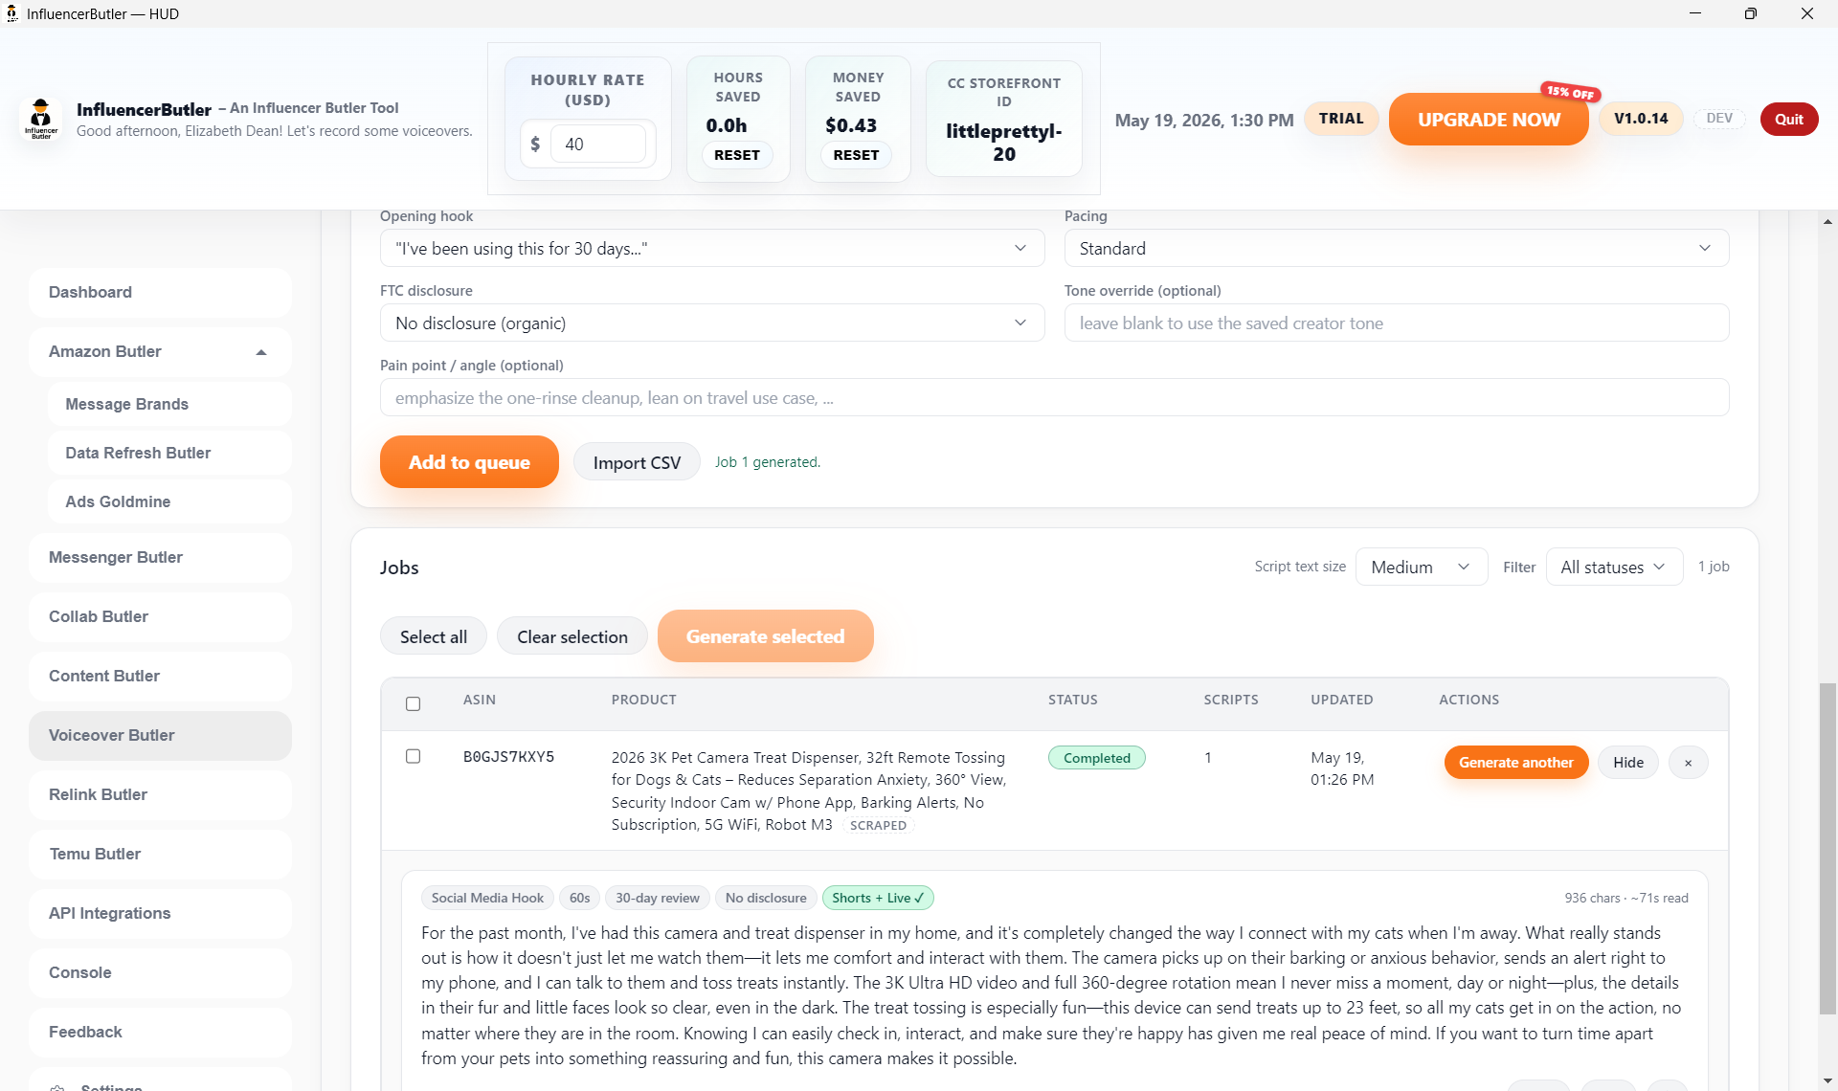Click the scrollbar down arrow
Viewport: 1838px width, 1091px height.
pyautogui.click(x=1827, y=1081)
